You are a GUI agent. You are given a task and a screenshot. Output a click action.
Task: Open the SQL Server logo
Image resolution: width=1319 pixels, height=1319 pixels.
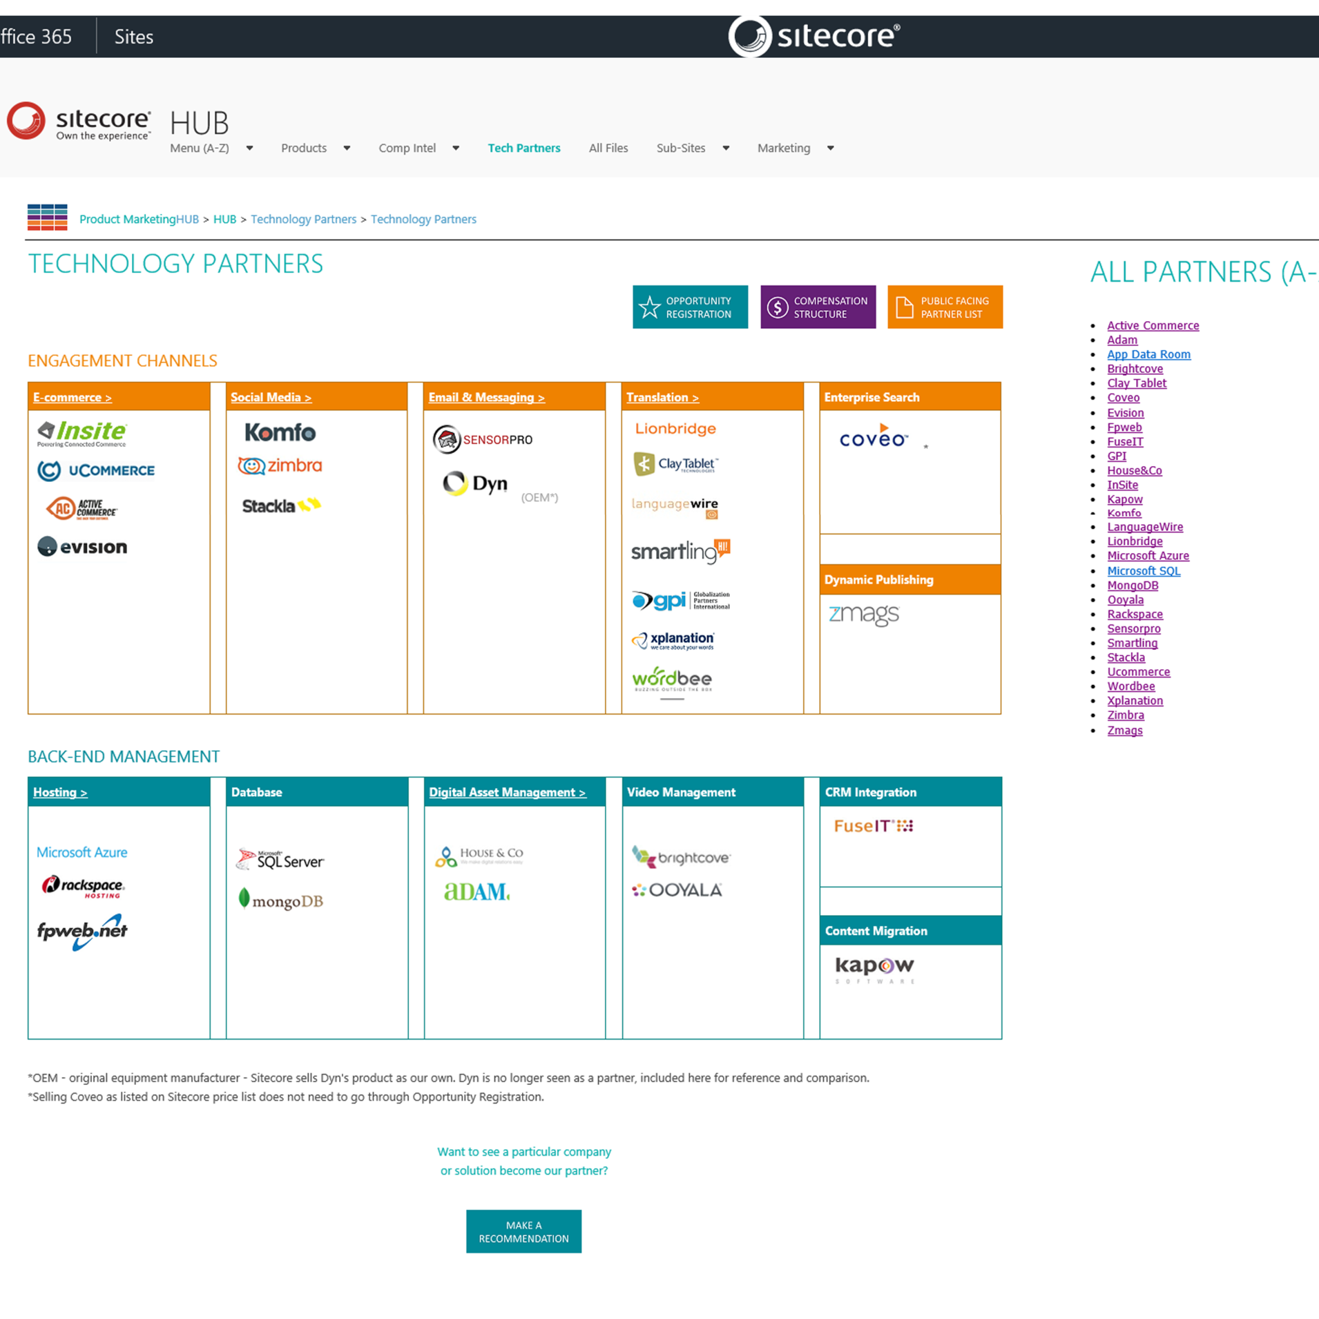[x=280, y=858]
